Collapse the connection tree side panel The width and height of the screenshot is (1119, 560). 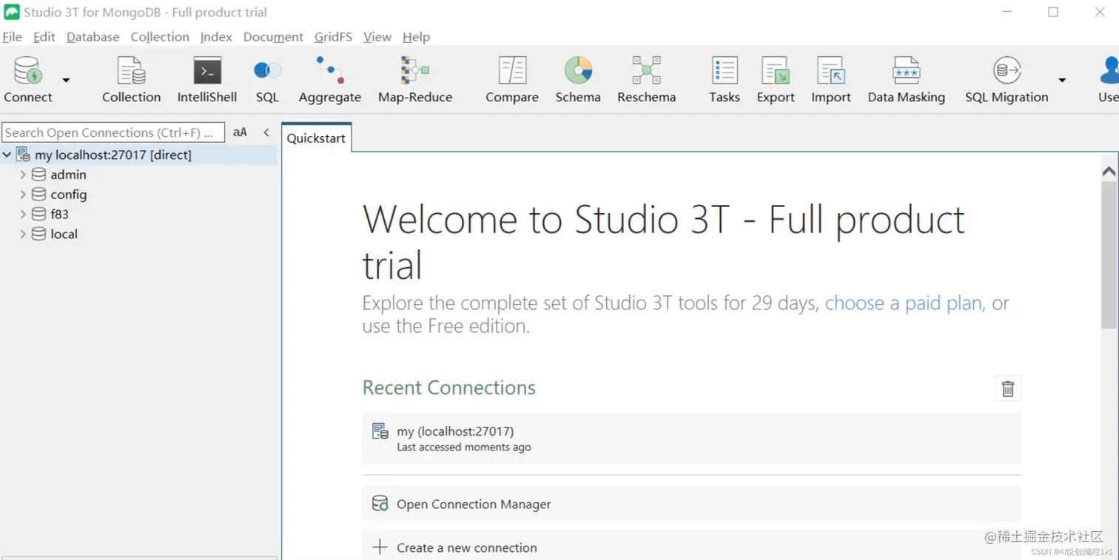(x=266, y=132)
